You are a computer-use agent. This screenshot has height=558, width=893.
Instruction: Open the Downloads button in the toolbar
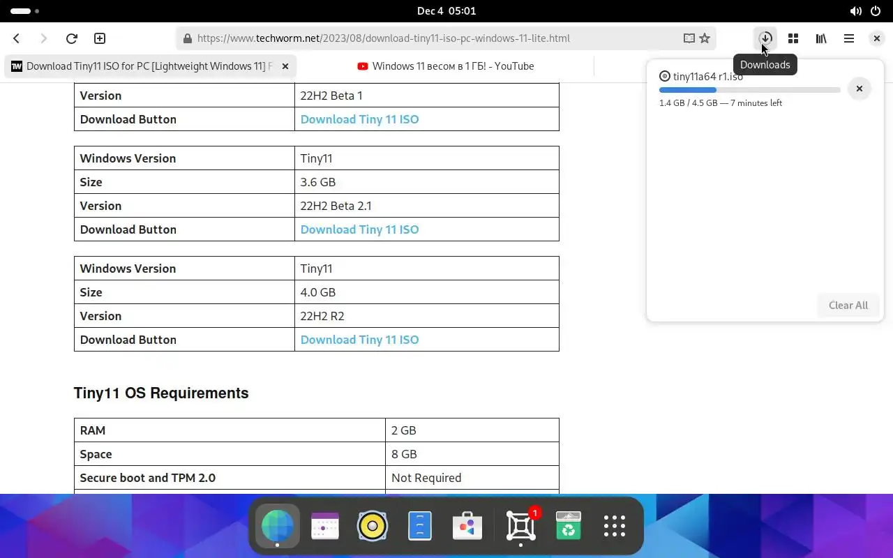[765, 38]
